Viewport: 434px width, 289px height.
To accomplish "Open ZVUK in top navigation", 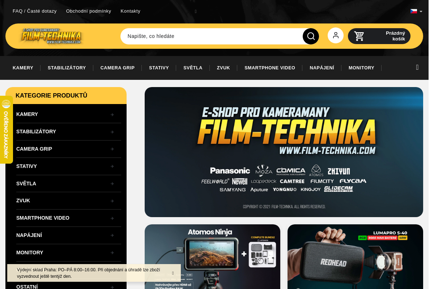I will (x=224, y=68).
